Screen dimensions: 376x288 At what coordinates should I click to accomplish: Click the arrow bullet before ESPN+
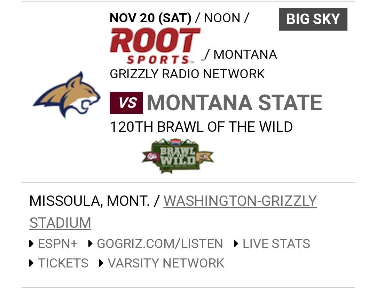click(x=32, y=244)
